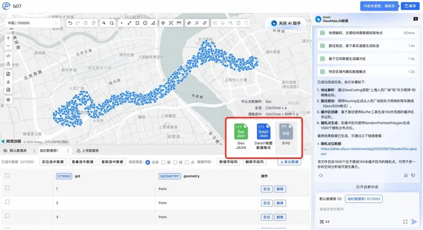423x230 pixels.
Task: Click the curve edit vertices tool
Action: [179, 23]
